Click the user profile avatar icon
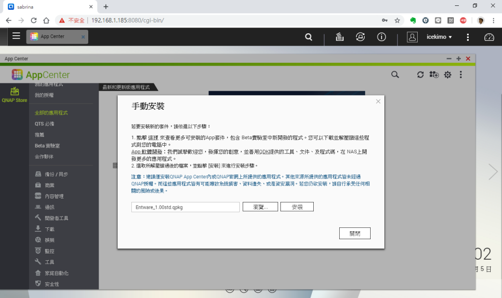 412,37
